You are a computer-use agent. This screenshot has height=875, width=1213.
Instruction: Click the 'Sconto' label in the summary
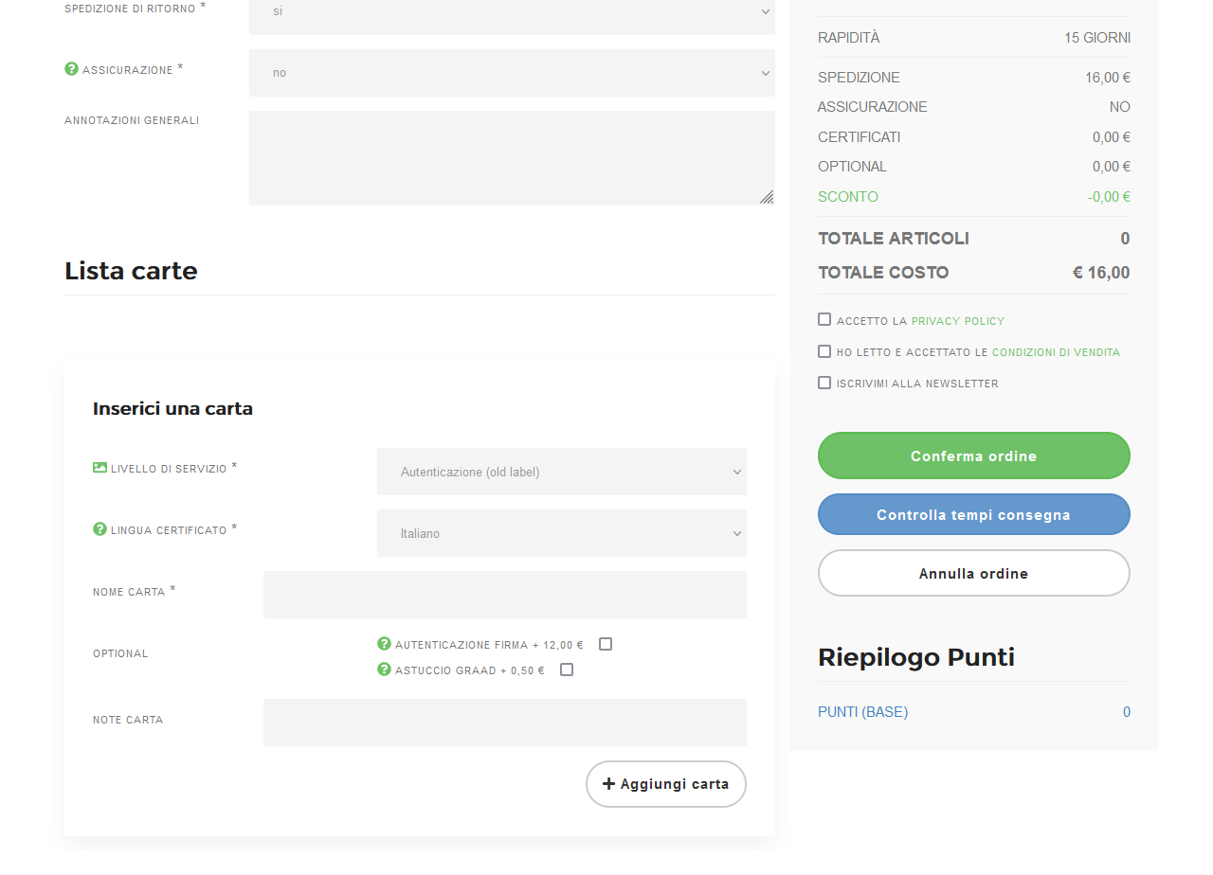(x=848, y=197)
